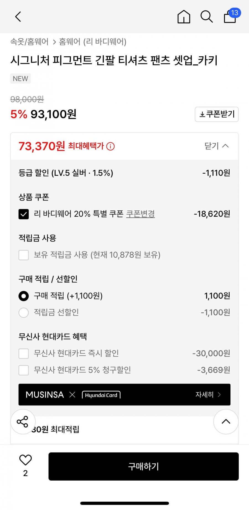Image resolution: width=249 pixels, height=510 pixels.
Task: Check 무신사 현대카드 즉시 할인
Action: pos(24,354)
